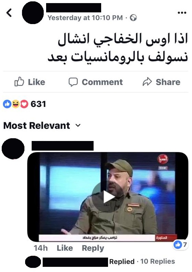Viewport: 192px width, 272px height.
Task: Expand the 10 Replies thread
Action: click(x=158, y=261)
